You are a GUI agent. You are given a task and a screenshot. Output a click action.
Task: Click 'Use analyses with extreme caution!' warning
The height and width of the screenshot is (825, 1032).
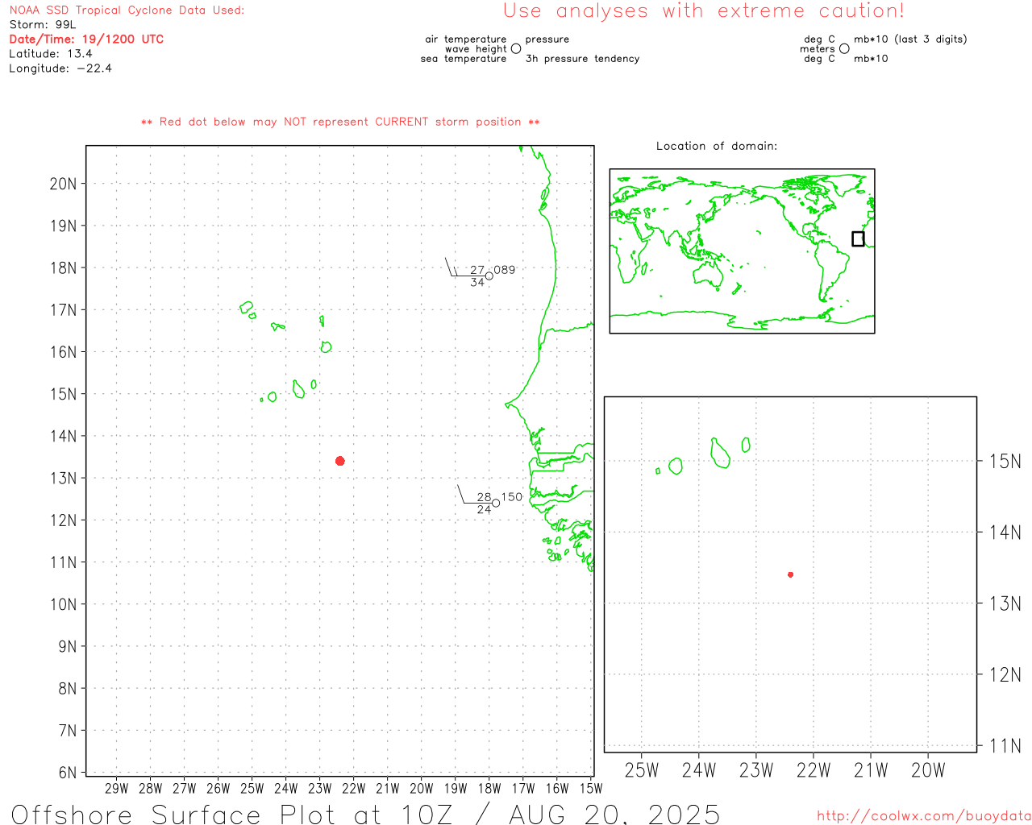coord(704,11)
